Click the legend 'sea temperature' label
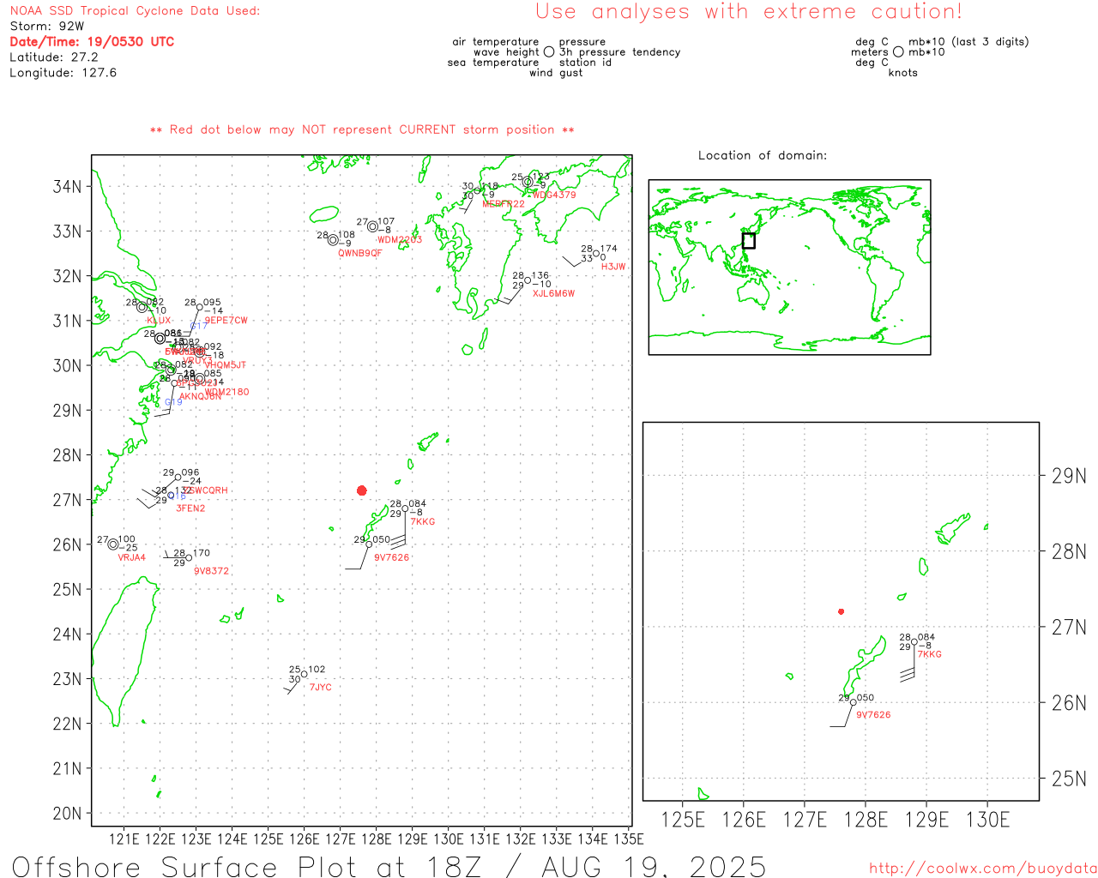Image resolution: width=1098 pixels, height=878 pixels. click(x=493, y=63)
